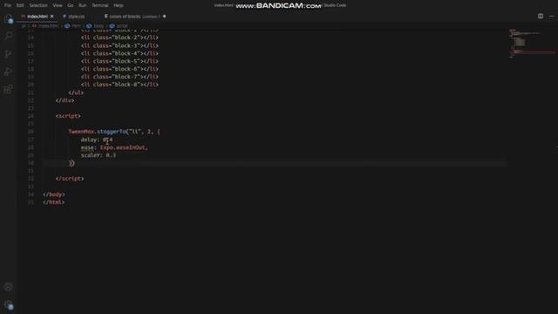Image resolution: width=558 pixels, height=314 pixels.
Task: Click the opening <script> tag
Action: [x=68, y=116]
